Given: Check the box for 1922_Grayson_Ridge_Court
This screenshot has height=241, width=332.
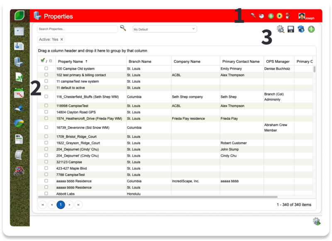Looking at the screenshot, I should pos(46,143).
